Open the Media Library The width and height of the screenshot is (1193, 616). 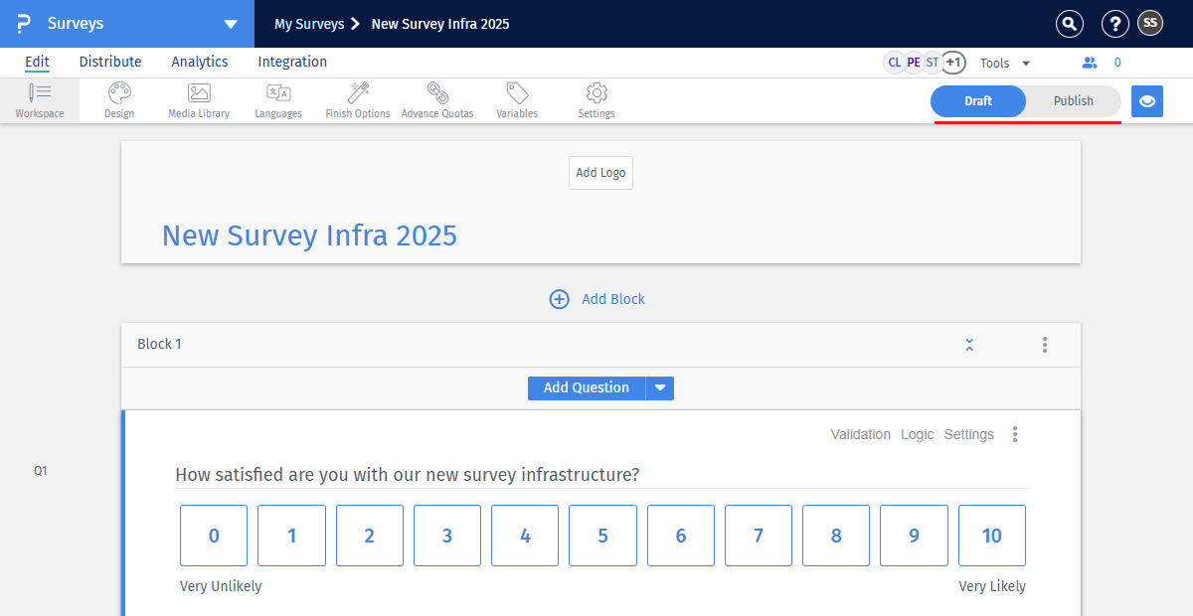[198, 99]
